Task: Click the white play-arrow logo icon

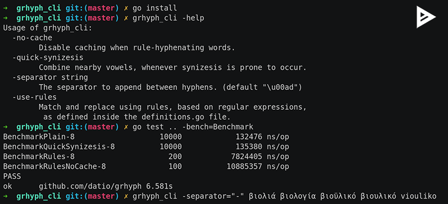Action: click(426, 17)
